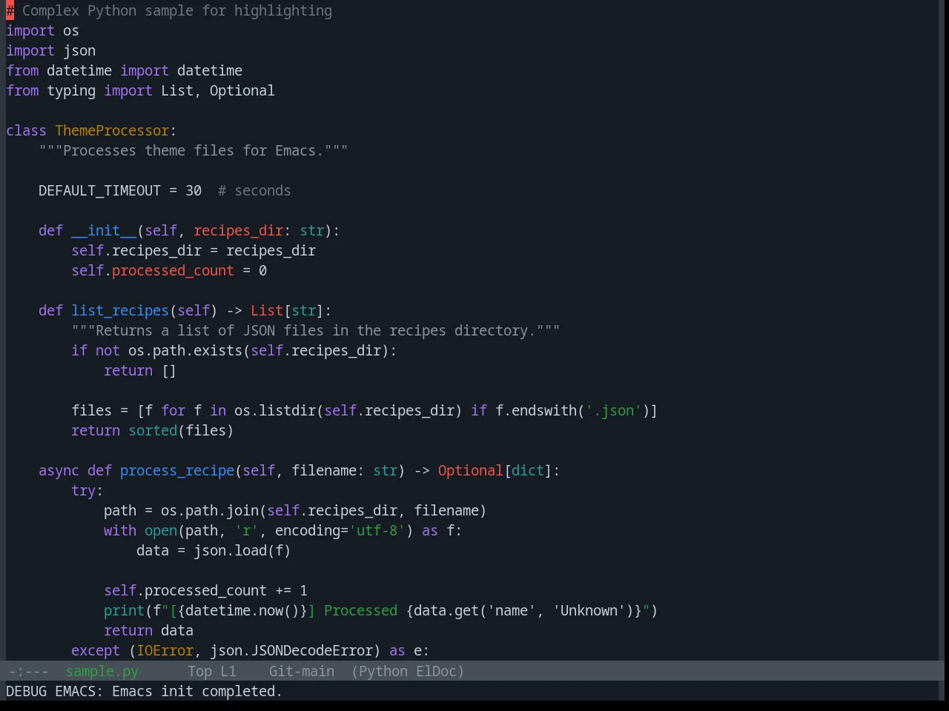Screen dimensions: 949x711
Task: Click the 'open' builtin in the with statement
Action: pos(161,530)
